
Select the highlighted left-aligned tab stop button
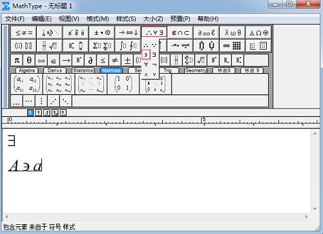[x=30, y=112]
